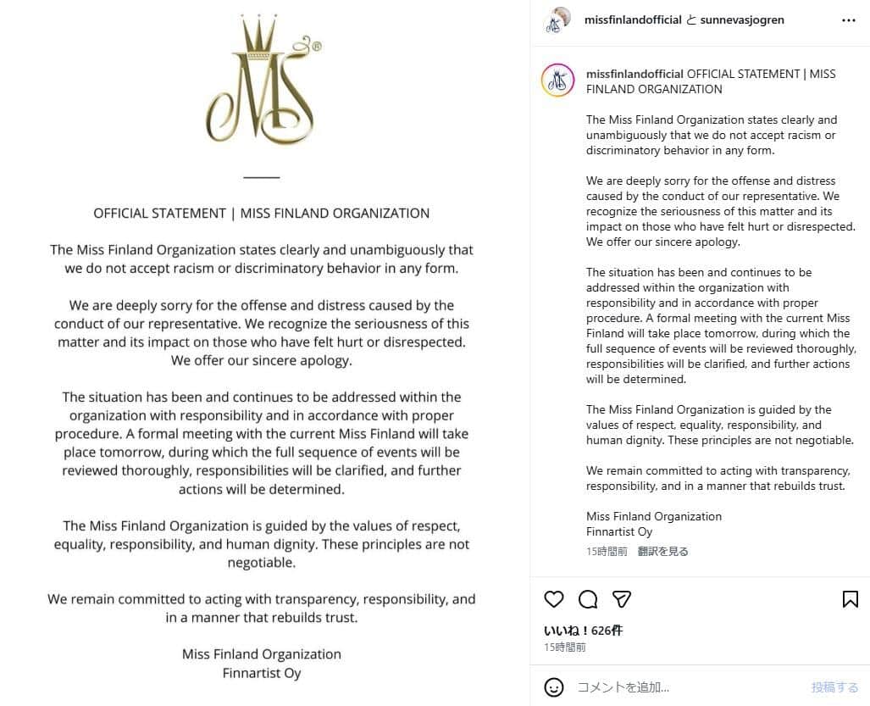This screenshot has height=706, width=870.
Task: Like the post with the heart icon
Action: point(554,599)
